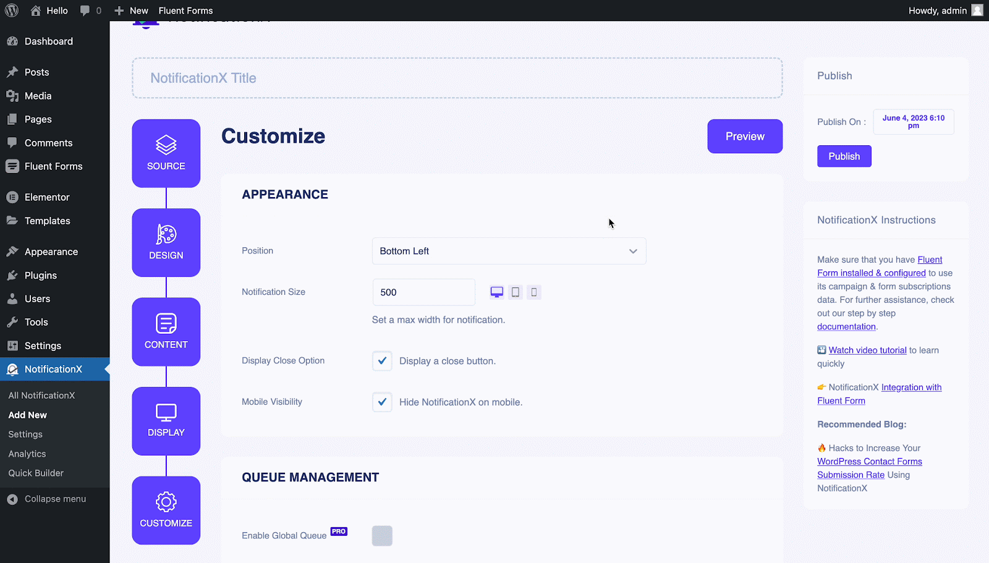Go to the DESIGN step
Image resolution: width=989 pixels, height=563 pixels.
coord(166,242)
